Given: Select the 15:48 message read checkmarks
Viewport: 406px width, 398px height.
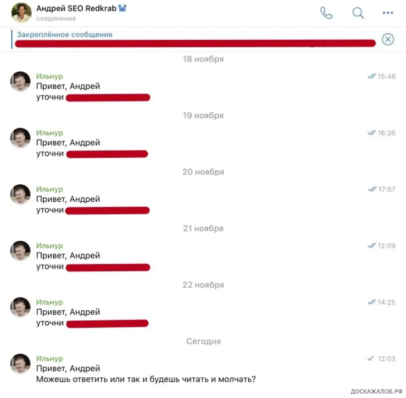Looking at the screenshot, I should [371, 76].
